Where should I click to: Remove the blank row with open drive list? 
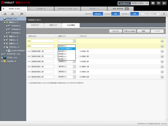click(x=162, y=46)
